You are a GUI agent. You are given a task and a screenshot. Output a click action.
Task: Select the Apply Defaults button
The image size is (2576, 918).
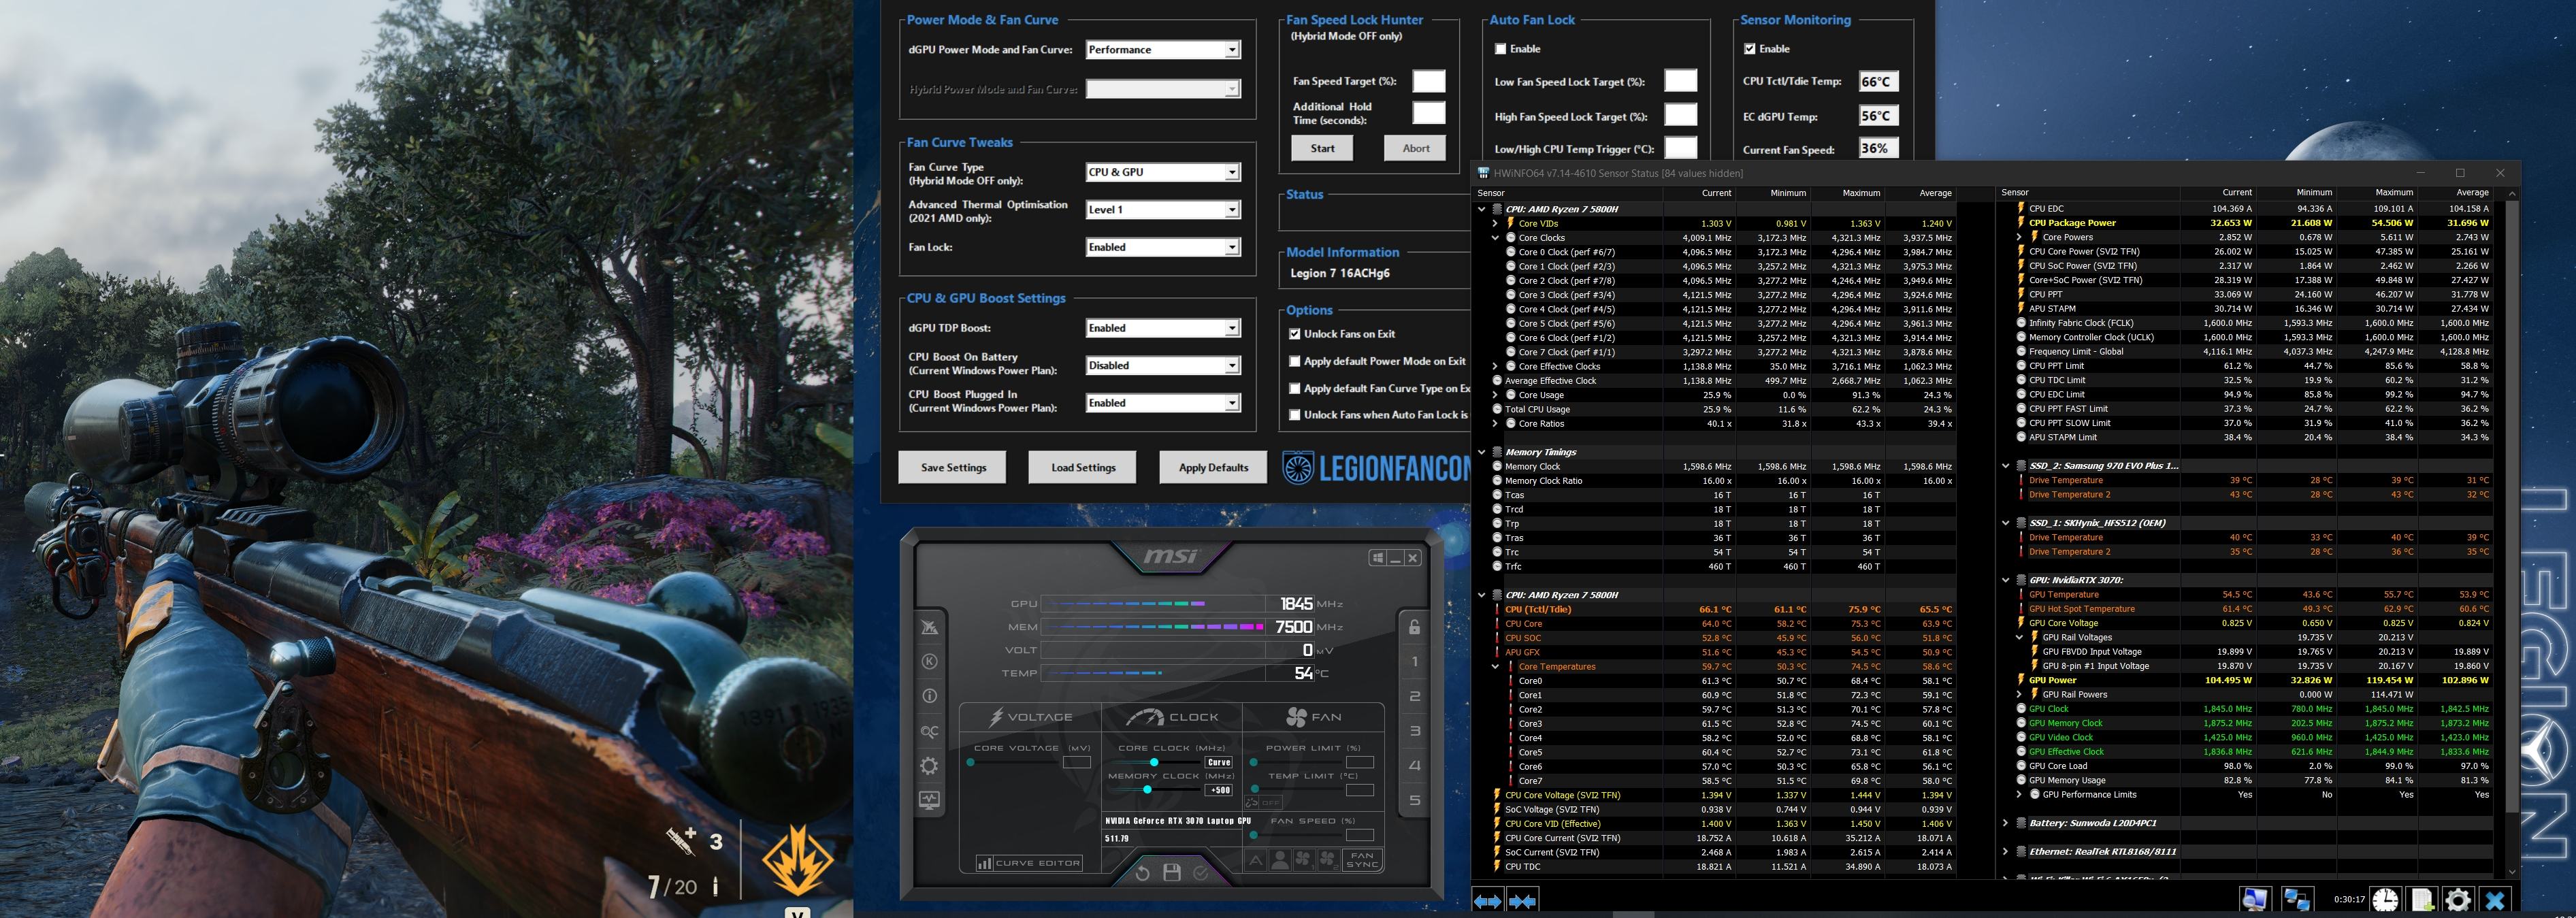1211,466
